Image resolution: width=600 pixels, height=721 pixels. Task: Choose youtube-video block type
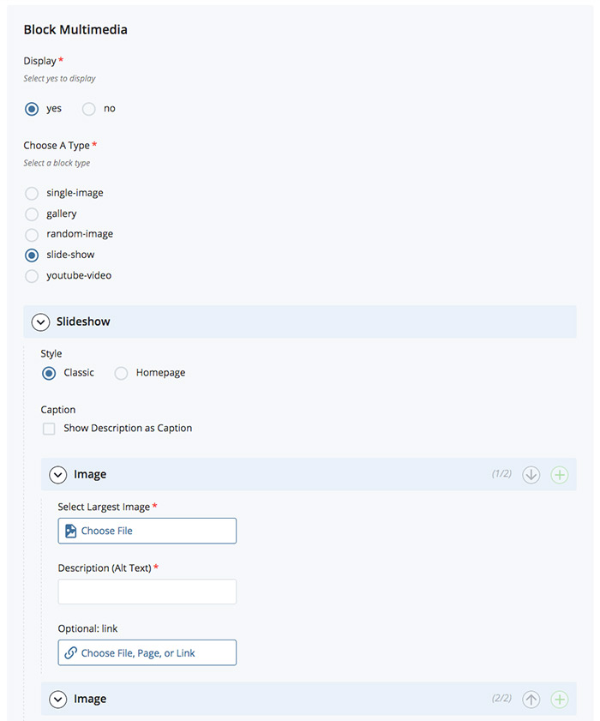pyautogui.click(x=32, y=276)
